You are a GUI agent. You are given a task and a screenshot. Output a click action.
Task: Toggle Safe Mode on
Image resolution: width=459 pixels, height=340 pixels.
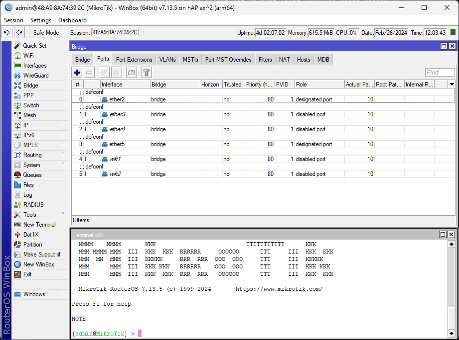pos(46,33)
